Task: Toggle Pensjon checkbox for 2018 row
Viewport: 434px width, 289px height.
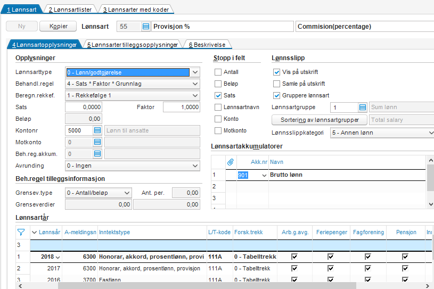Action: [405, 257]
